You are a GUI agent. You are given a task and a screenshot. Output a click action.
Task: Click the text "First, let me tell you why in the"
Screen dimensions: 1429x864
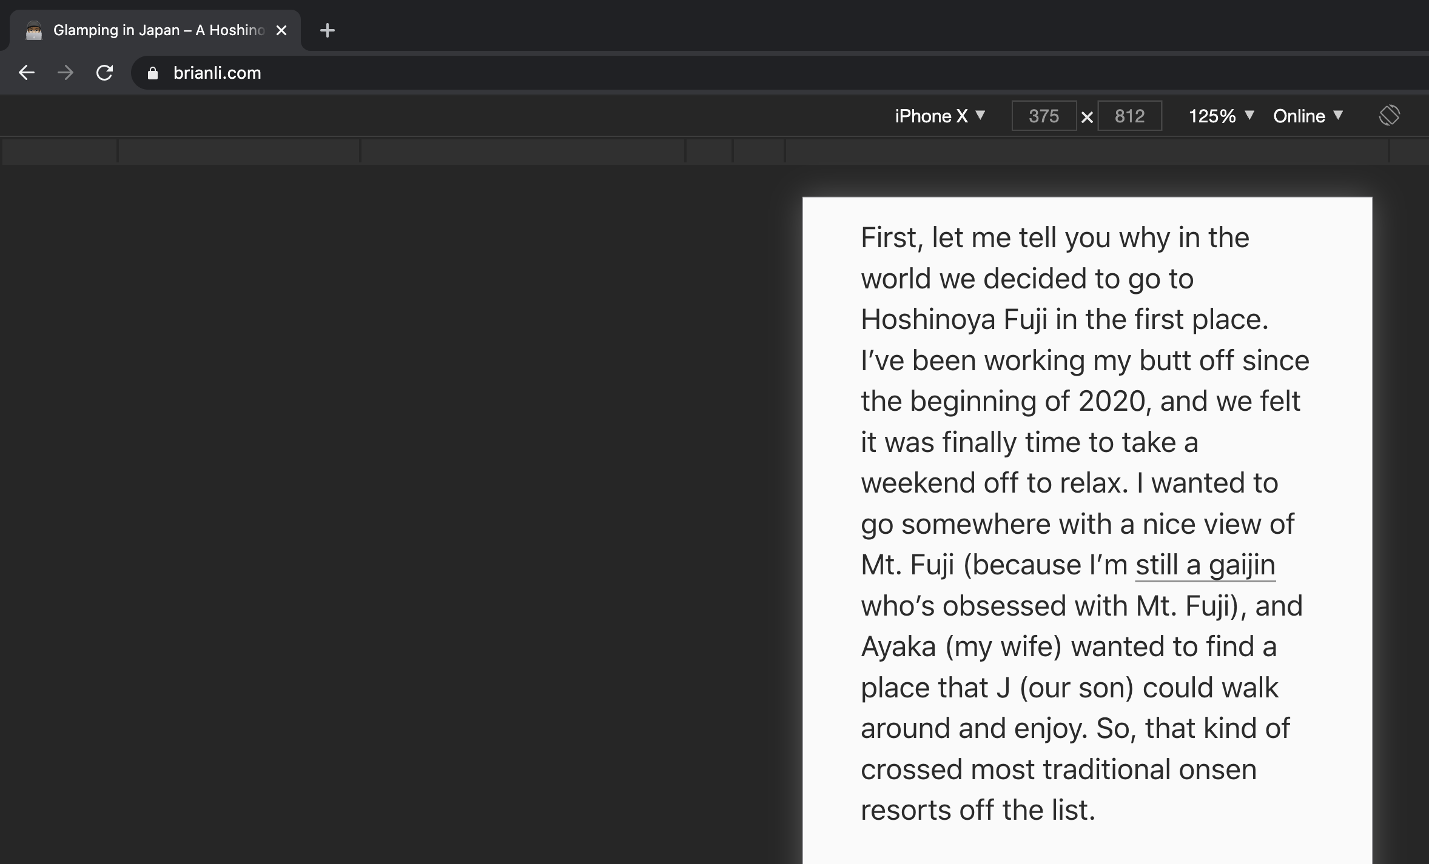(x=1055, y=238)
